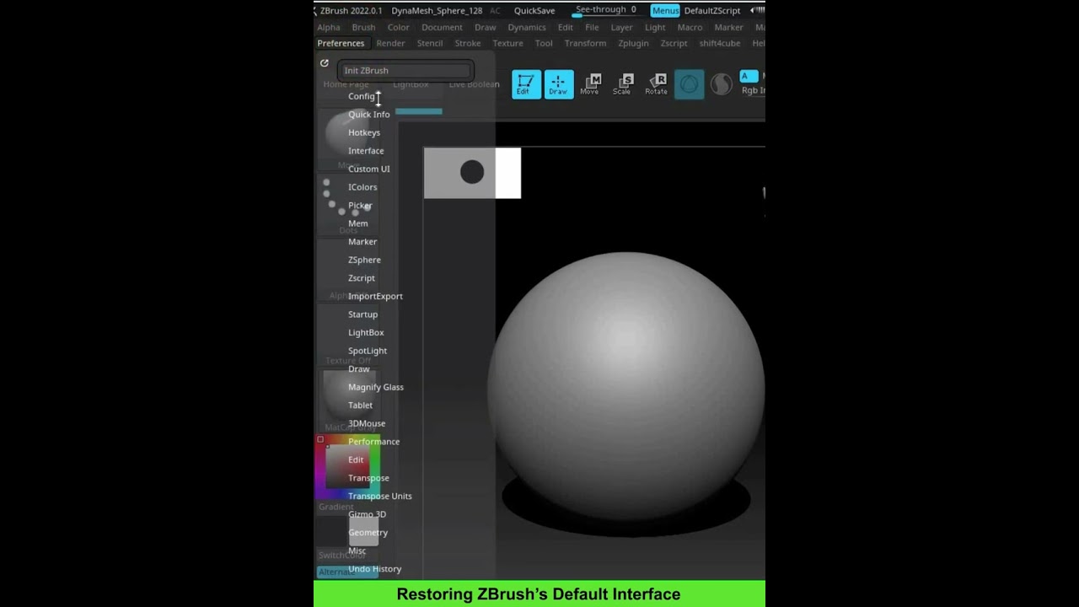Screen dimensions: 1079x607
Task: Expand the Performance section
Action: (x=373, y=442)
